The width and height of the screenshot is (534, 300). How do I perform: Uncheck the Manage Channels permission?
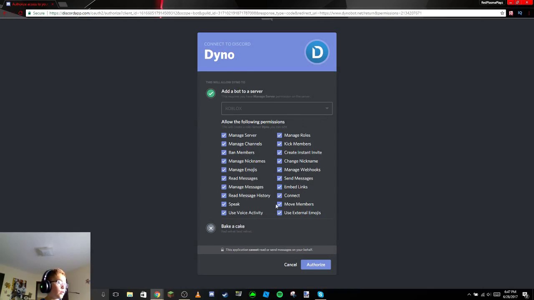click(224, 144)
